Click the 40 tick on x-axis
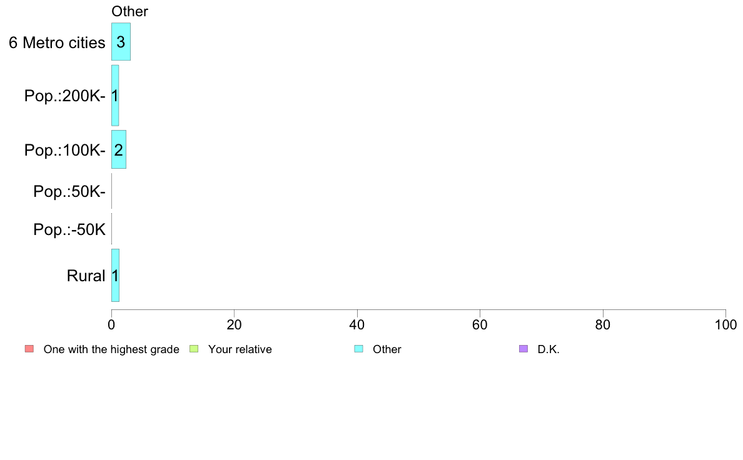Screen dimensions: 743x460 [x=357, y=324]
